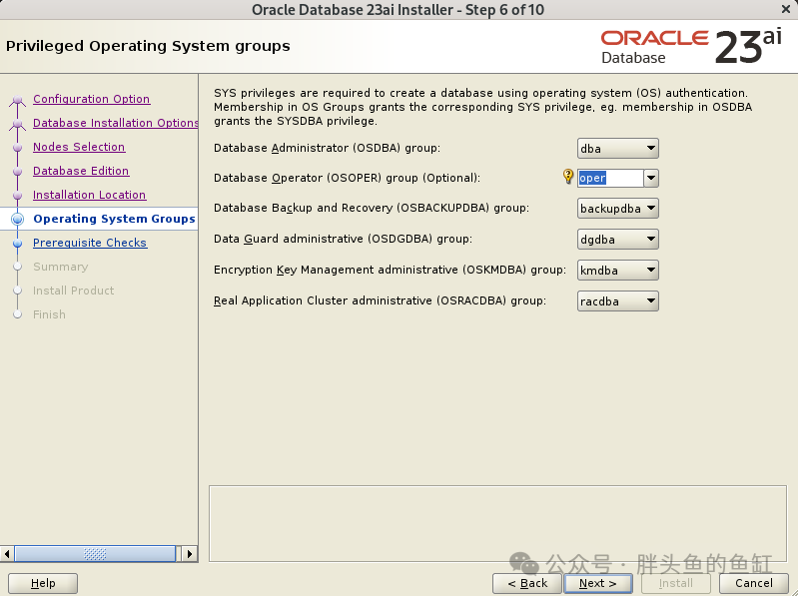Select the Operating System Groups step

click(114, 219)
